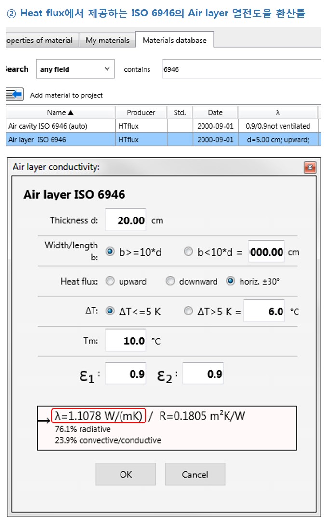Choose downward heat flux direction

[x=170, y=281]
